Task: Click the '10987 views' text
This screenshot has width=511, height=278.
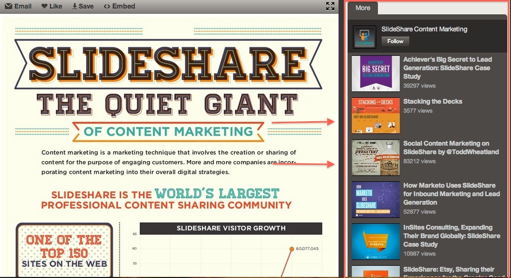Action: [419, 254]
